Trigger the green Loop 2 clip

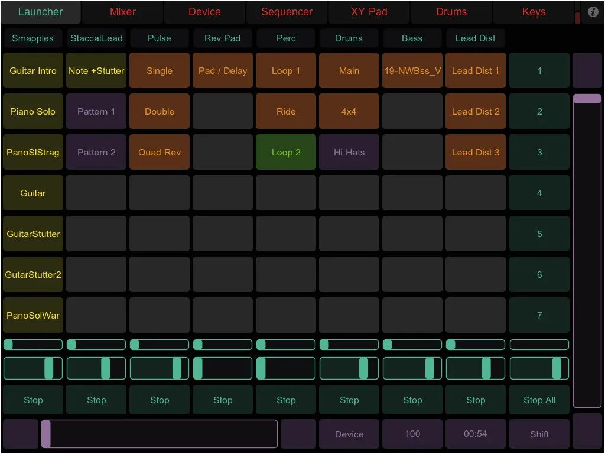[286, 152]
